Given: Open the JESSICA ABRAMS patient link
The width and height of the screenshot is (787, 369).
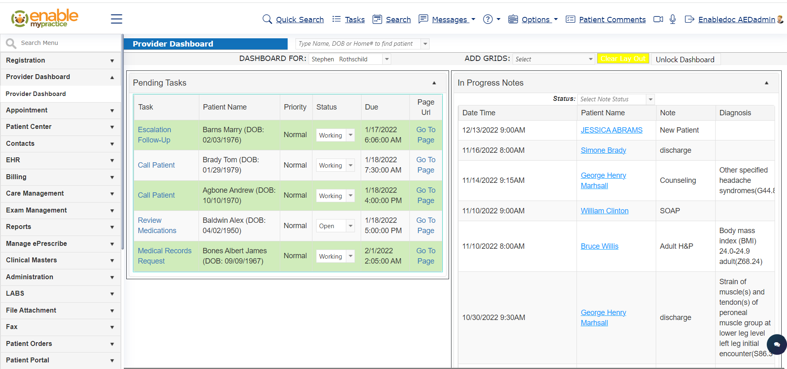Looking at the screenshot, I should (x=611, y=130).
